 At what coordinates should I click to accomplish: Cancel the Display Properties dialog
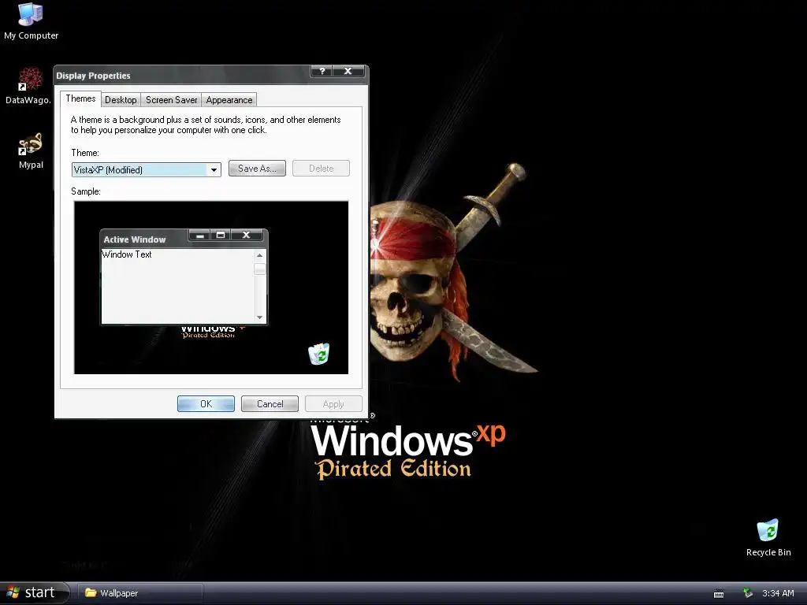tap(270, 404)
